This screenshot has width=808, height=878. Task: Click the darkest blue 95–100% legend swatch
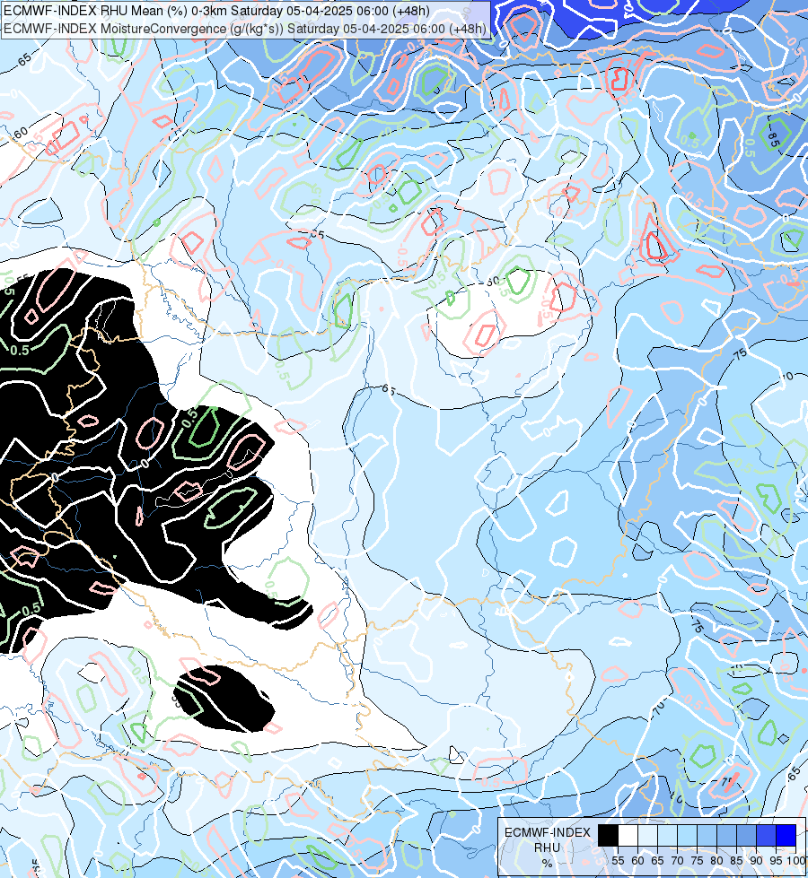pyautogui.click(x=786, y=835)
